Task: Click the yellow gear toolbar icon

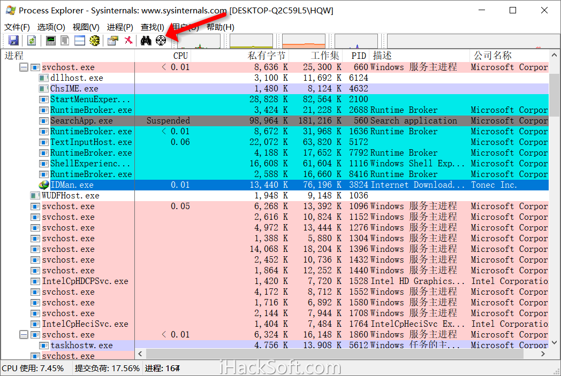Action: (x=94, y=41)
